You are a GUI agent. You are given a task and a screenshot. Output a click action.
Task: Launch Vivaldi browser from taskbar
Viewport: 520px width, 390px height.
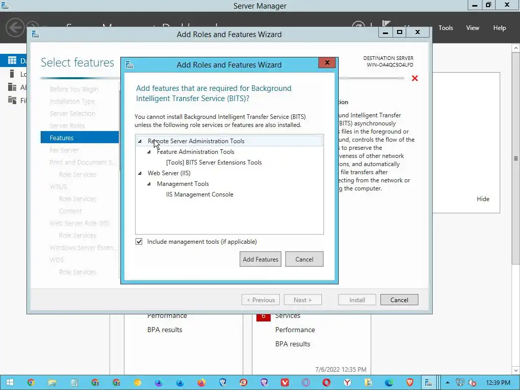285,382
